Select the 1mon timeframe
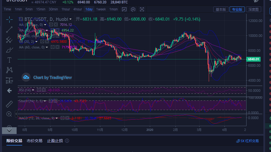This screenshot has width=271, height=152. tap(113, 9)
